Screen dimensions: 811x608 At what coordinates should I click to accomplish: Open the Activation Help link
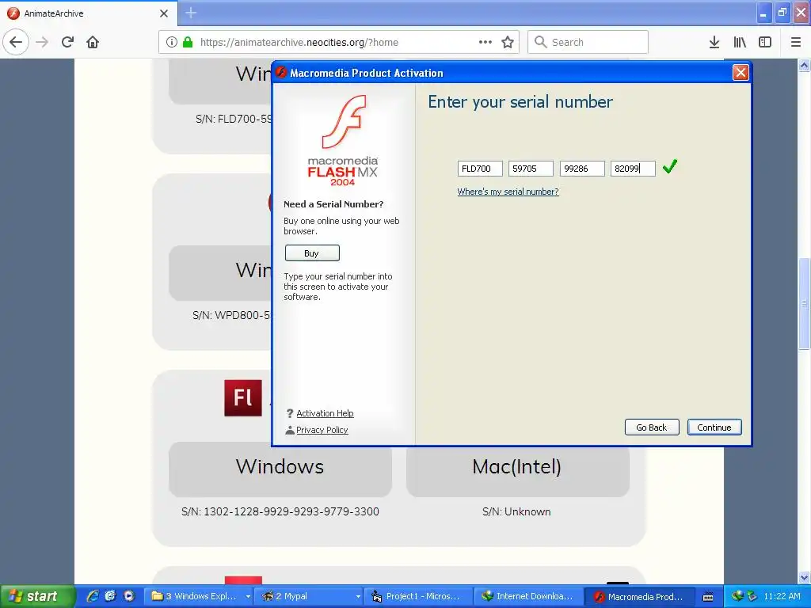click(325, 413)
